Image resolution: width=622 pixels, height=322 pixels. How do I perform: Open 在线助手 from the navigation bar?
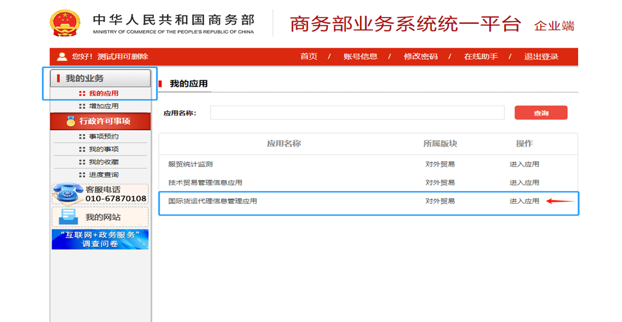[x=480, y=57]
